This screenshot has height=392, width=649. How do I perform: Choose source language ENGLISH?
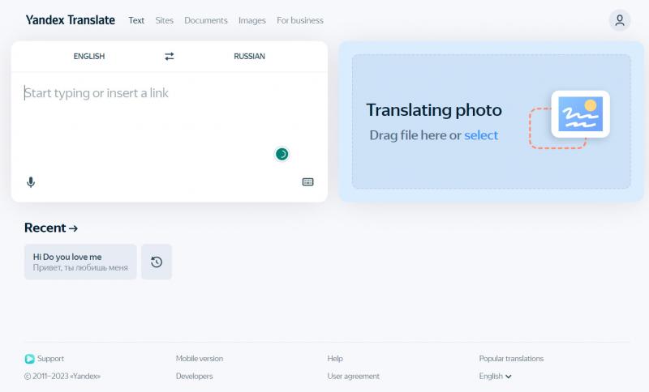point(89,56)
